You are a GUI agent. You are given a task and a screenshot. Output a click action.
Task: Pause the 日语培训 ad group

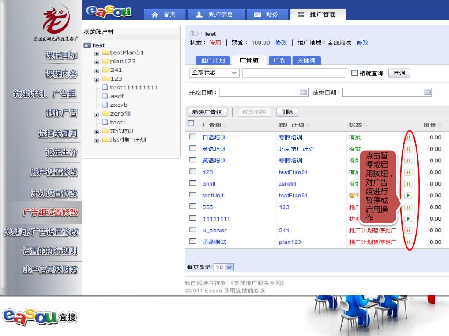[x=408, y=137]
